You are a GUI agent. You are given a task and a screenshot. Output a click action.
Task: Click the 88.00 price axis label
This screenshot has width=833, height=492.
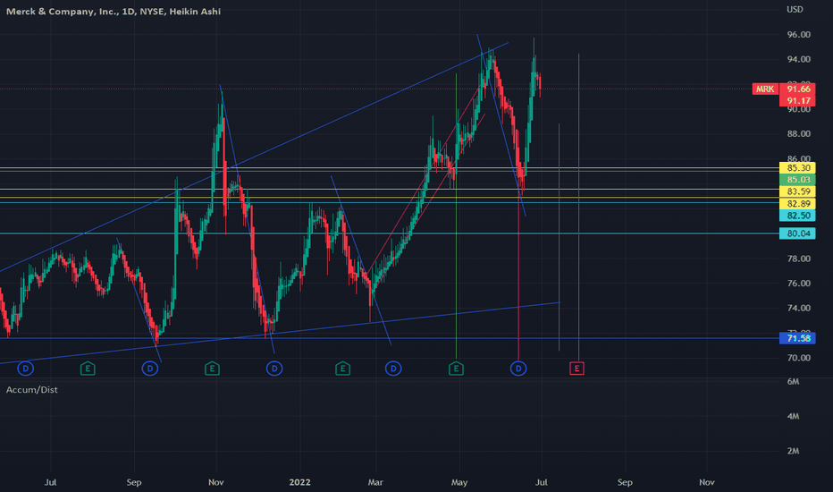[798, 134]
